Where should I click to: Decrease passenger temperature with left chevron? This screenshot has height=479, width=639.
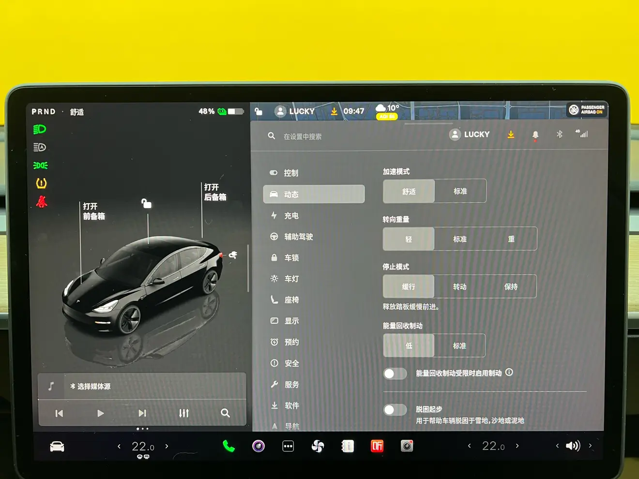469,446
